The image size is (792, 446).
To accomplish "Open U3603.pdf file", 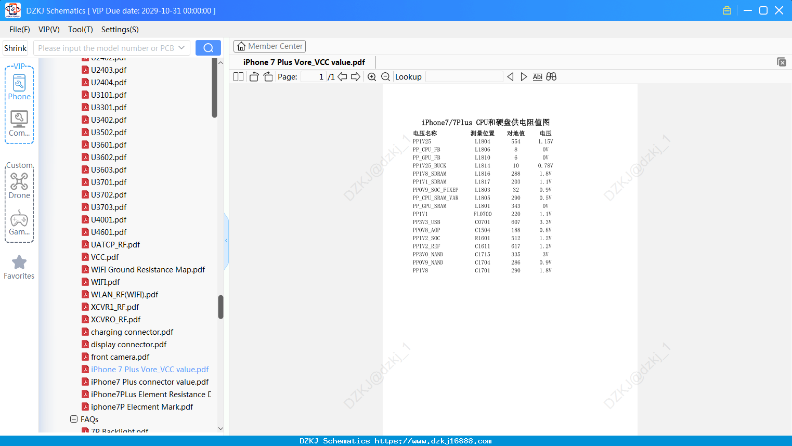I will point(104,169).
